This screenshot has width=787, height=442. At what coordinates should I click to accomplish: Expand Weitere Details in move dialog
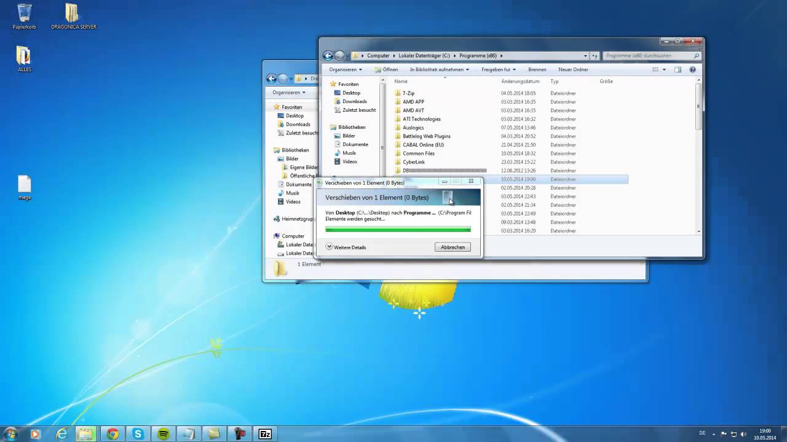(346, 247)
